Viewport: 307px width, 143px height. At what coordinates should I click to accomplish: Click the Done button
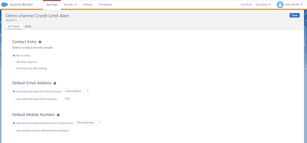pos(294,15)
